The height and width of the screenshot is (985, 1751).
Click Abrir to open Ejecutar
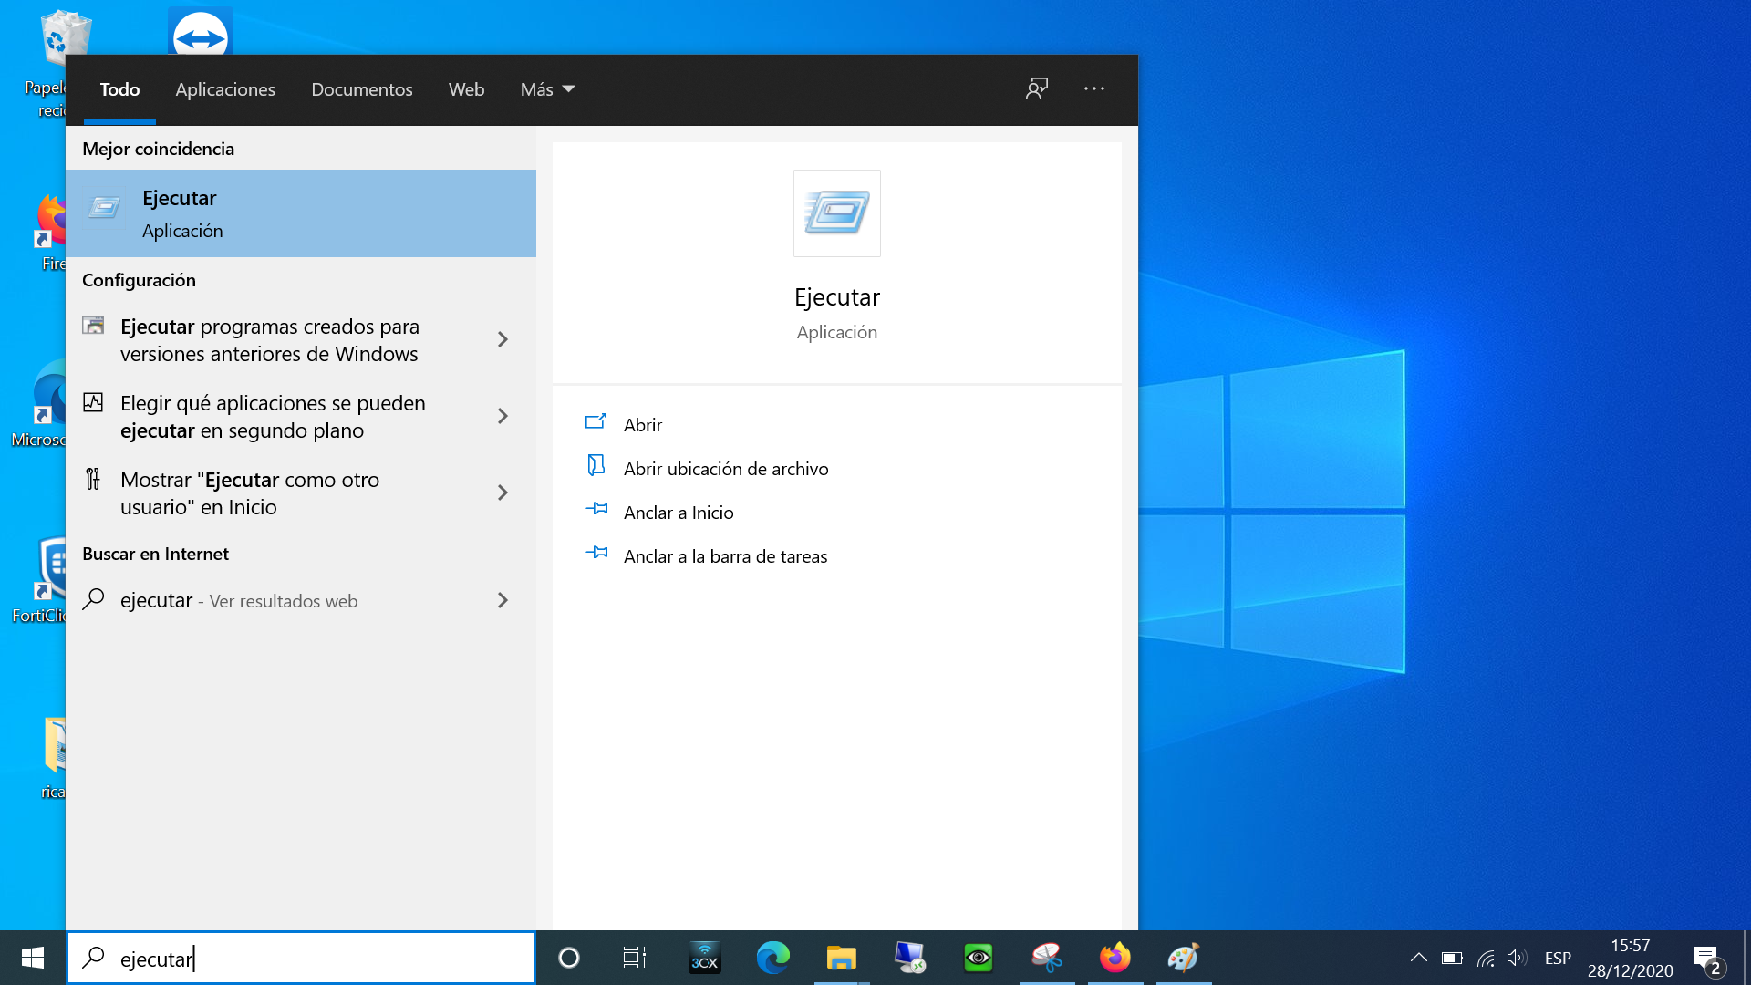pyautogui.click(x=643, y=425)
